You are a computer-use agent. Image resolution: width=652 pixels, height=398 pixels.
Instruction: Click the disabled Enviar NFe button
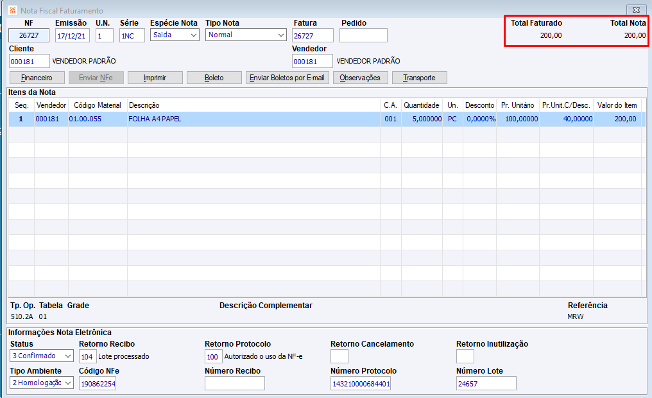pos(96,78)
